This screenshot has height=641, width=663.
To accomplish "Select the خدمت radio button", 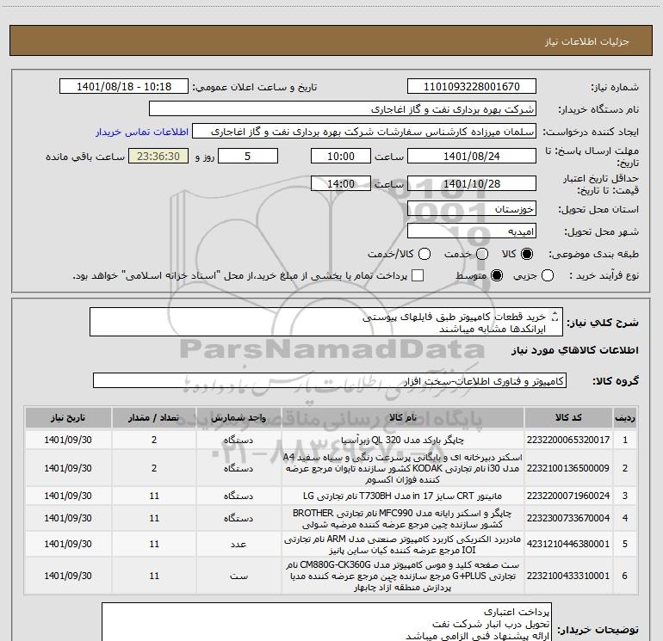I will coord(482,254).
